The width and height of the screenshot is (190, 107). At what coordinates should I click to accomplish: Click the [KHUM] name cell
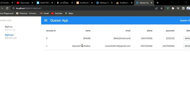click(87, 38)
